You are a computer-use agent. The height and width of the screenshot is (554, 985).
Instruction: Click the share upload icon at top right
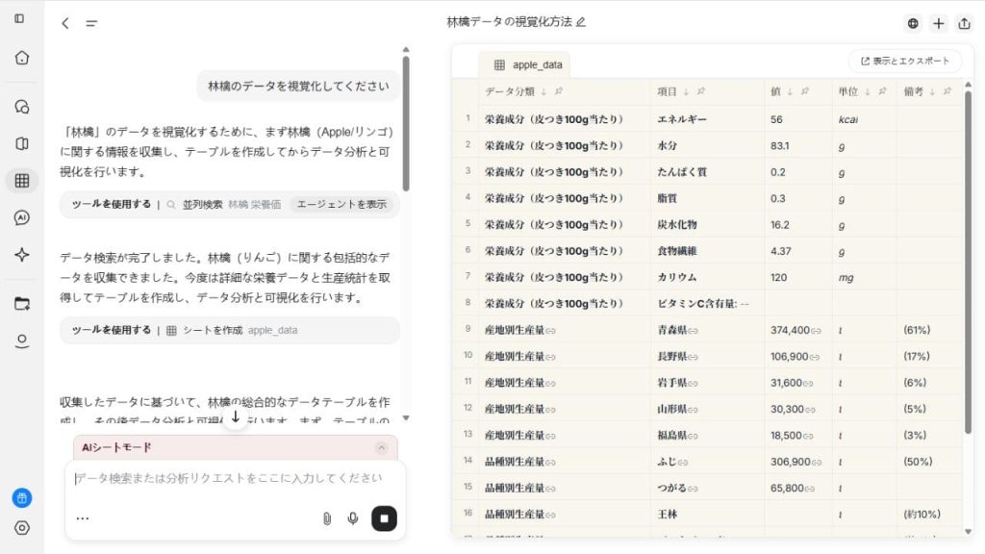965,23
